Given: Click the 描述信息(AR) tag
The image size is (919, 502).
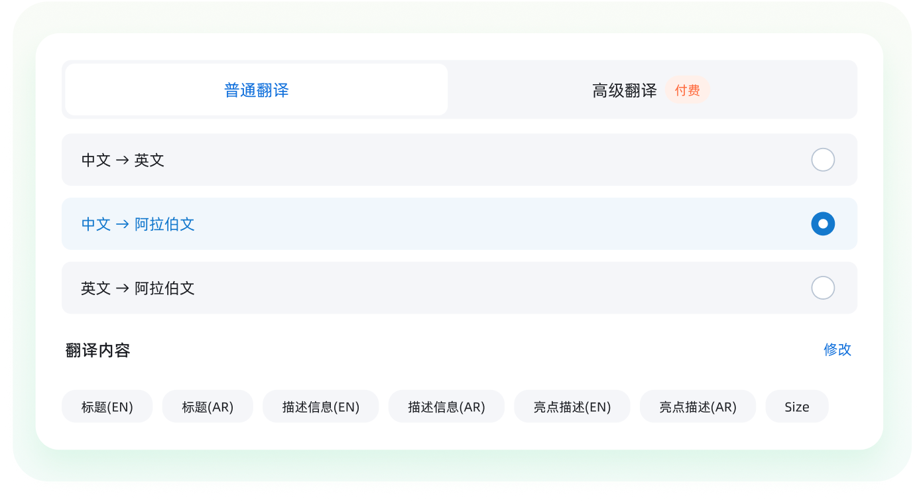Looking at the screenshot, I should (x=446, y=407).
